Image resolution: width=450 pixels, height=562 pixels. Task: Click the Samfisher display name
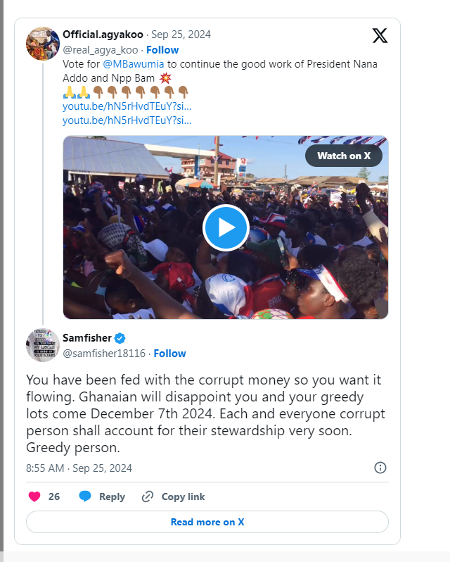coord(87,338)
